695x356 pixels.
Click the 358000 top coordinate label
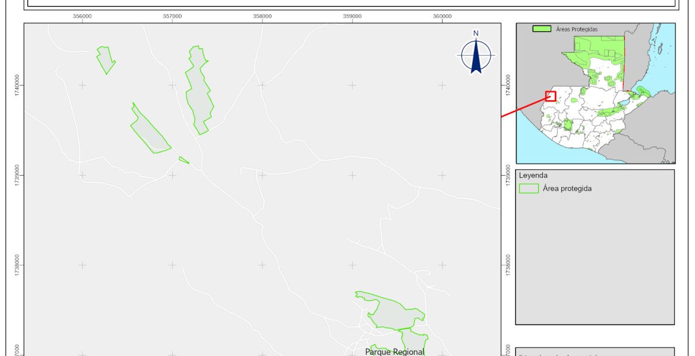click(262, 16)
